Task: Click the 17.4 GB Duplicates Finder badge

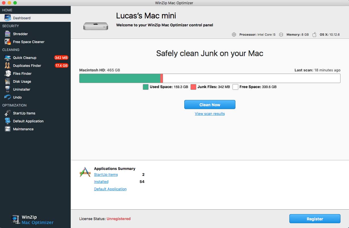Action: pyautogui.click(x=61, y=65)
